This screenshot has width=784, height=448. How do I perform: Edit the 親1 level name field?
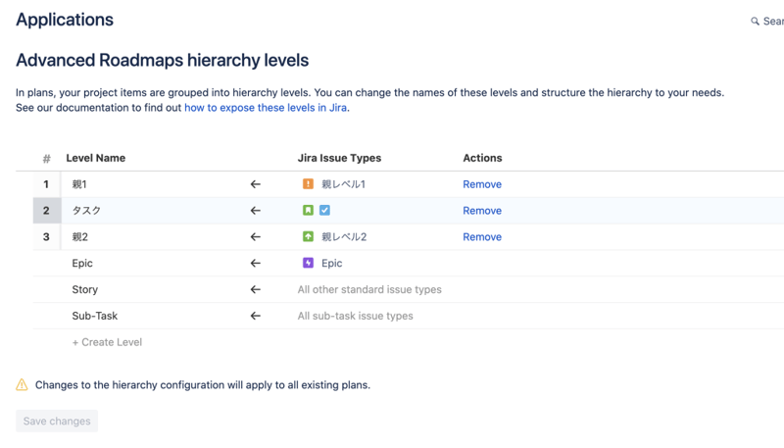(147, 184)
